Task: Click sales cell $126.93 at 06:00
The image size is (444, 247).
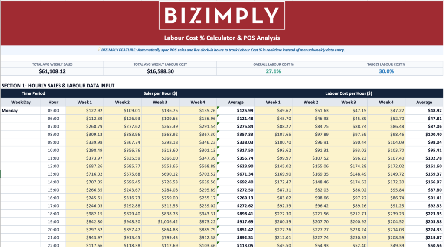Action: click(x=122, y=119)
